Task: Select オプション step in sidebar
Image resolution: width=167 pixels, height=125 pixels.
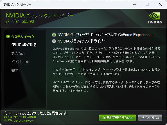Action: coord(18,53)
